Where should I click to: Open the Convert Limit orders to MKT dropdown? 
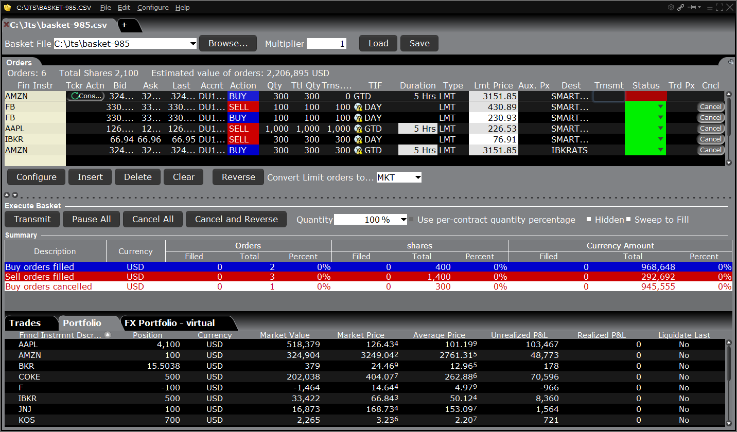pos(417,177)
